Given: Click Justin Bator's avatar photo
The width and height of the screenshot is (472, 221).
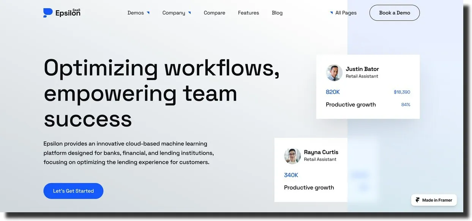Looking at the screenshot, I should pyautogui.click(x=334, y=73).
